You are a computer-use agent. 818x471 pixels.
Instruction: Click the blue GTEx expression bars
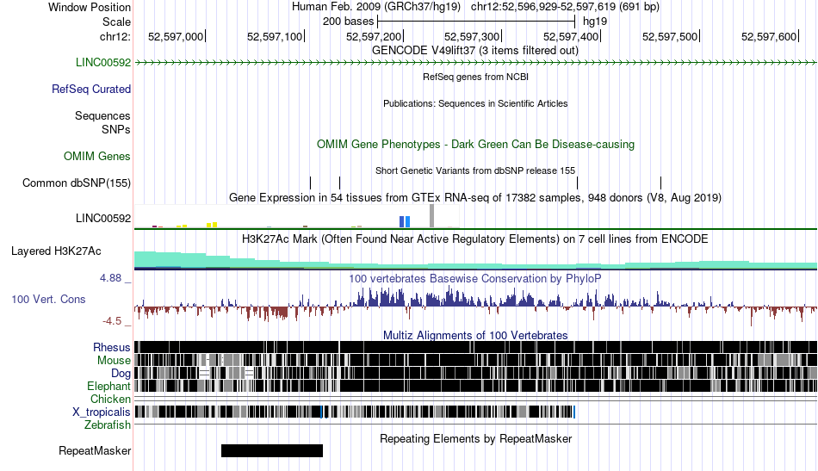point(405,221)
